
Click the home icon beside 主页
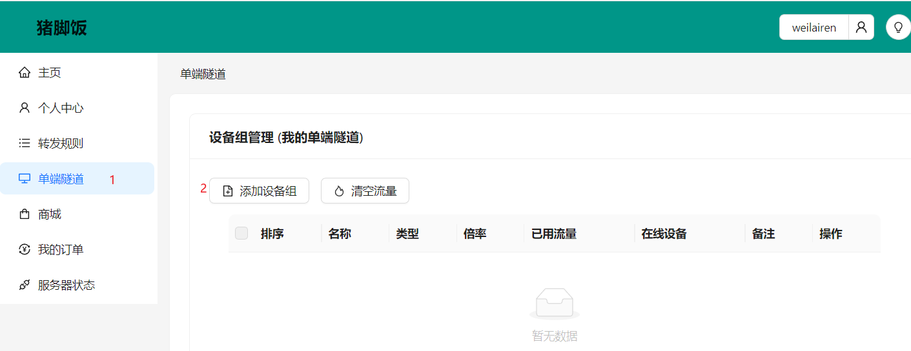tap(25, 73)
